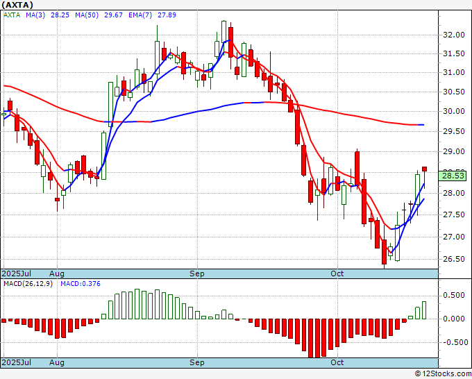Click Sep on MACD time axis
The height and width of the screenshot is (379, 472).
tap(197, 362)
